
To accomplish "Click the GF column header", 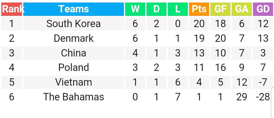I will (220, 9).
